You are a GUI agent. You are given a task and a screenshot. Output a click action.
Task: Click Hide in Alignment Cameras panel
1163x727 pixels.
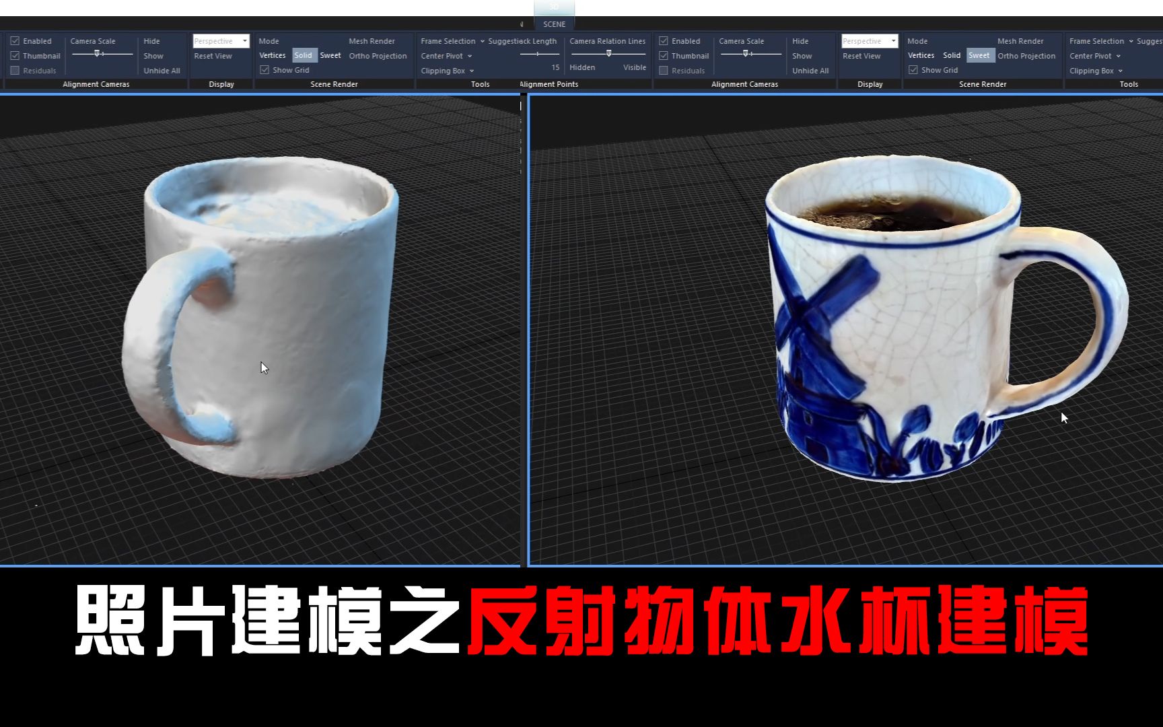[151, 40]
